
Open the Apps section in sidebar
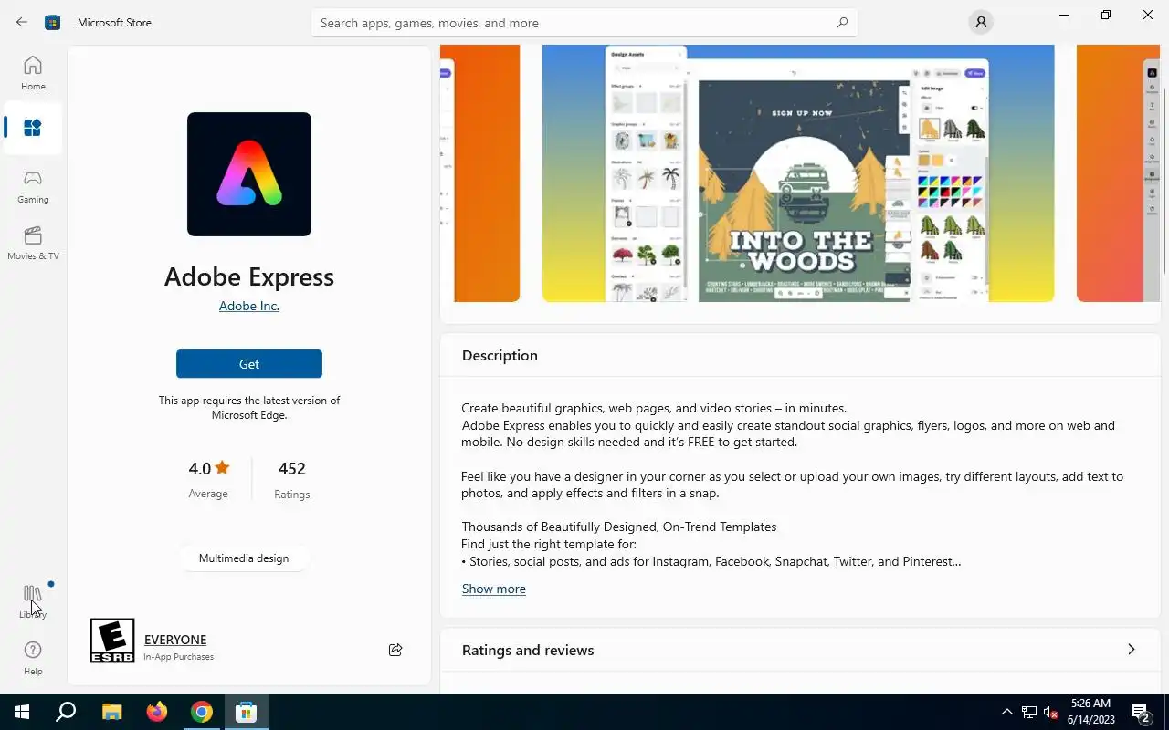tap(33, 129)
